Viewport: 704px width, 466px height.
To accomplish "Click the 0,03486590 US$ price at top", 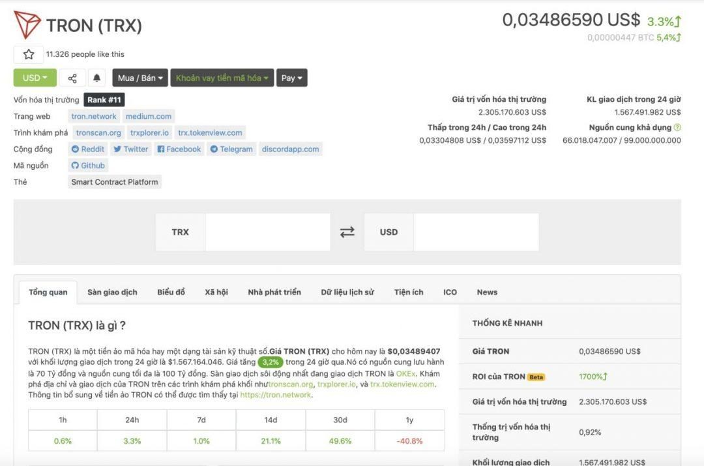I will (571, 20).
